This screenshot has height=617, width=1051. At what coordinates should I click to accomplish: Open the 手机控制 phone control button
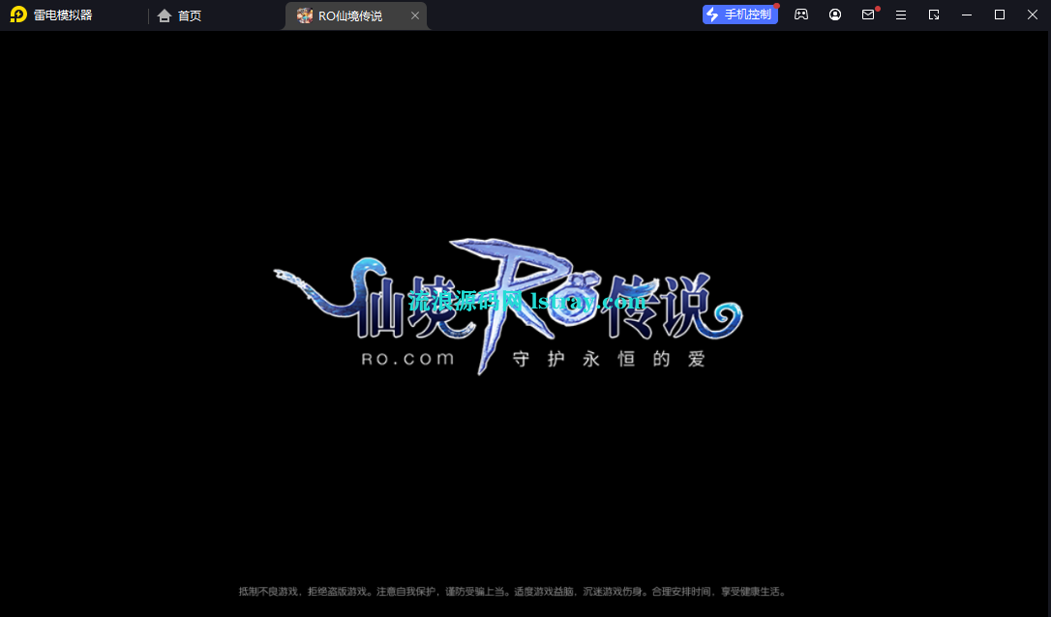pos(740,15)
